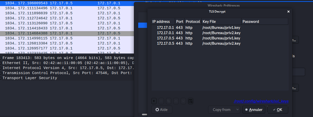Click the duplicate entry copy icon
Screen dimensions: 313x117
168,101
